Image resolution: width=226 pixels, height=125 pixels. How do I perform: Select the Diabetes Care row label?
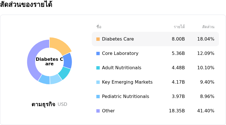click(x=118, y=39)
